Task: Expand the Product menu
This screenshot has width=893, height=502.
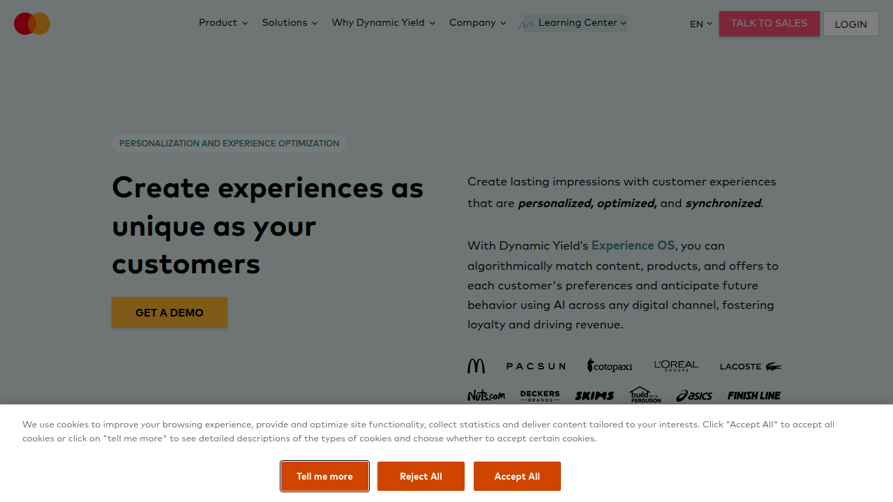Action: click(x=223, y=23)
